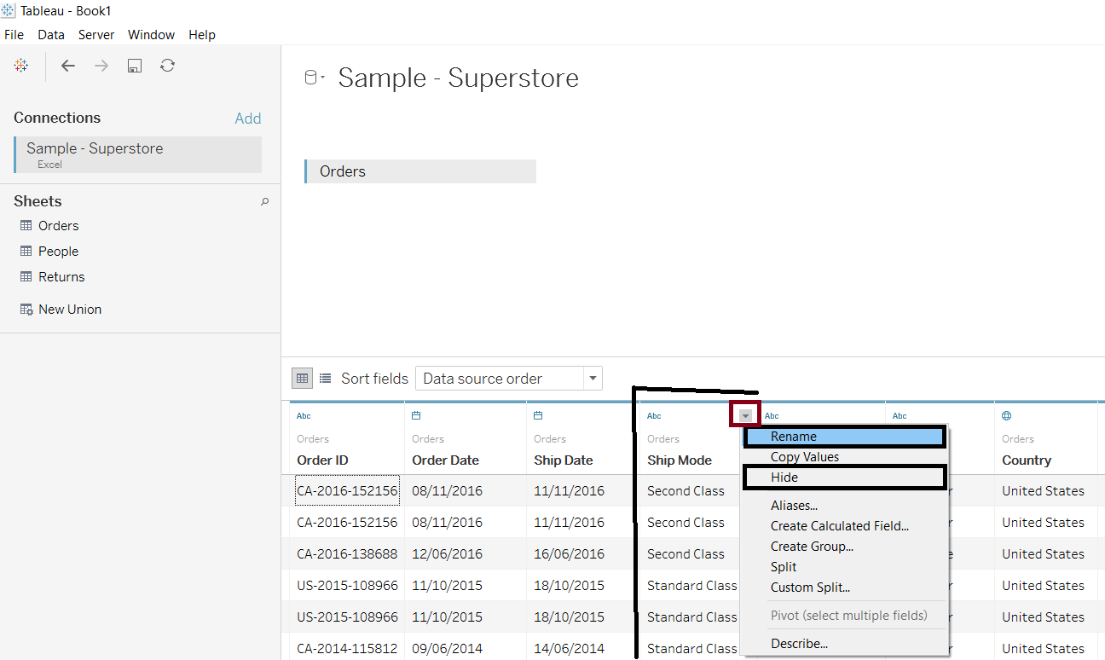The width and height of the screenshot is (1105, 660).
Task: Choose Split from the context menu
Action: click(x=845, y=567)
